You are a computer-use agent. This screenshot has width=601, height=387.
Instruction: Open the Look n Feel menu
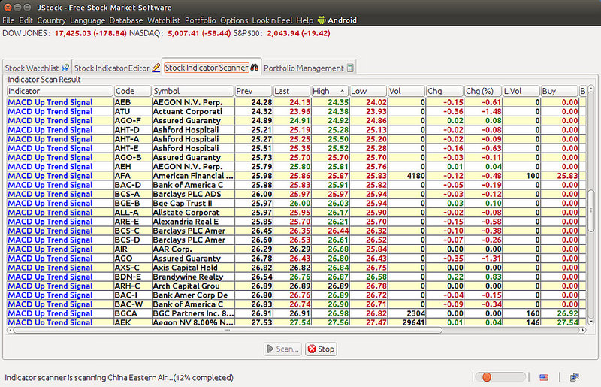272,20
